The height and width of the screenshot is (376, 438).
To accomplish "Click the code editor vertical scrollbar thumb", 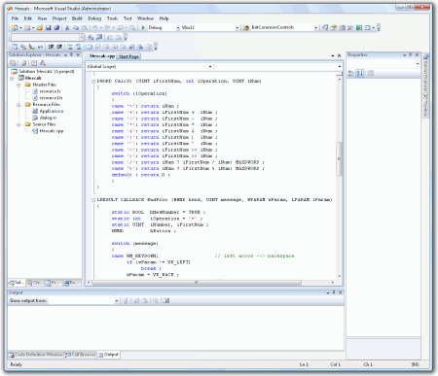I will pyautogui.click(x=339, y=159).
